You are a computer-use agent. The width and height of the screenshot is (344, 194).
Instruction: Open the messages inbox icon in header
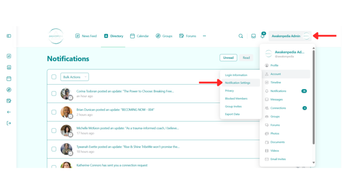click(x=253, y=36)
